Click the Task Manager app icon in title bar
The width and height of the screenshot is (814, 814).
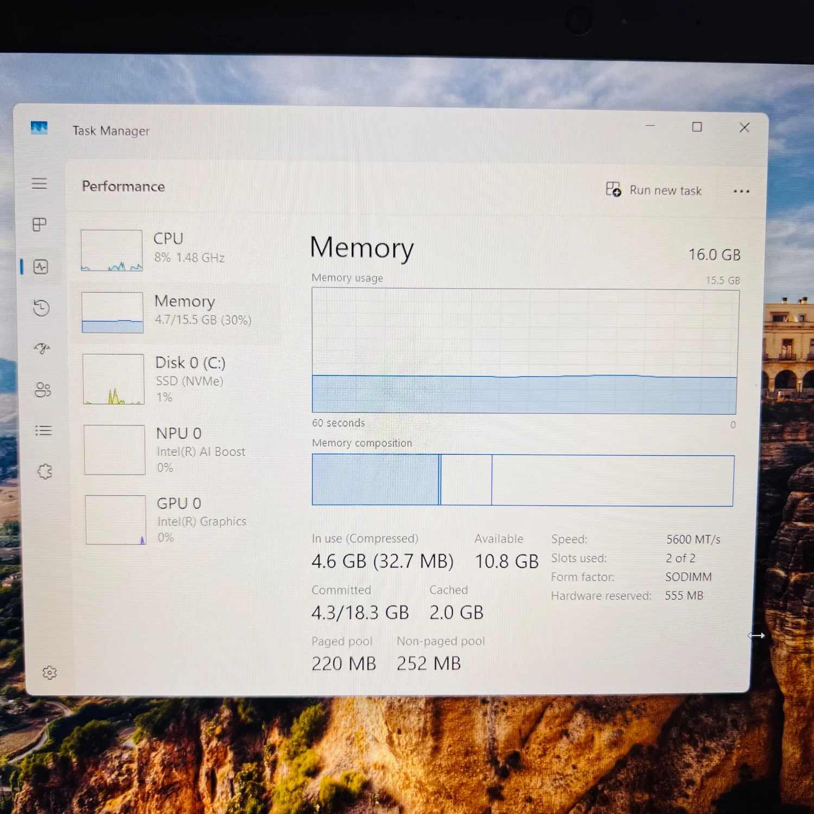coord(39,128)
